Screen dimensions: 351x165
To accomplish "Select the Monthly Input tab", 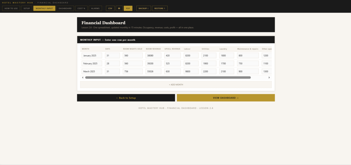I will (x=44, y=8).
